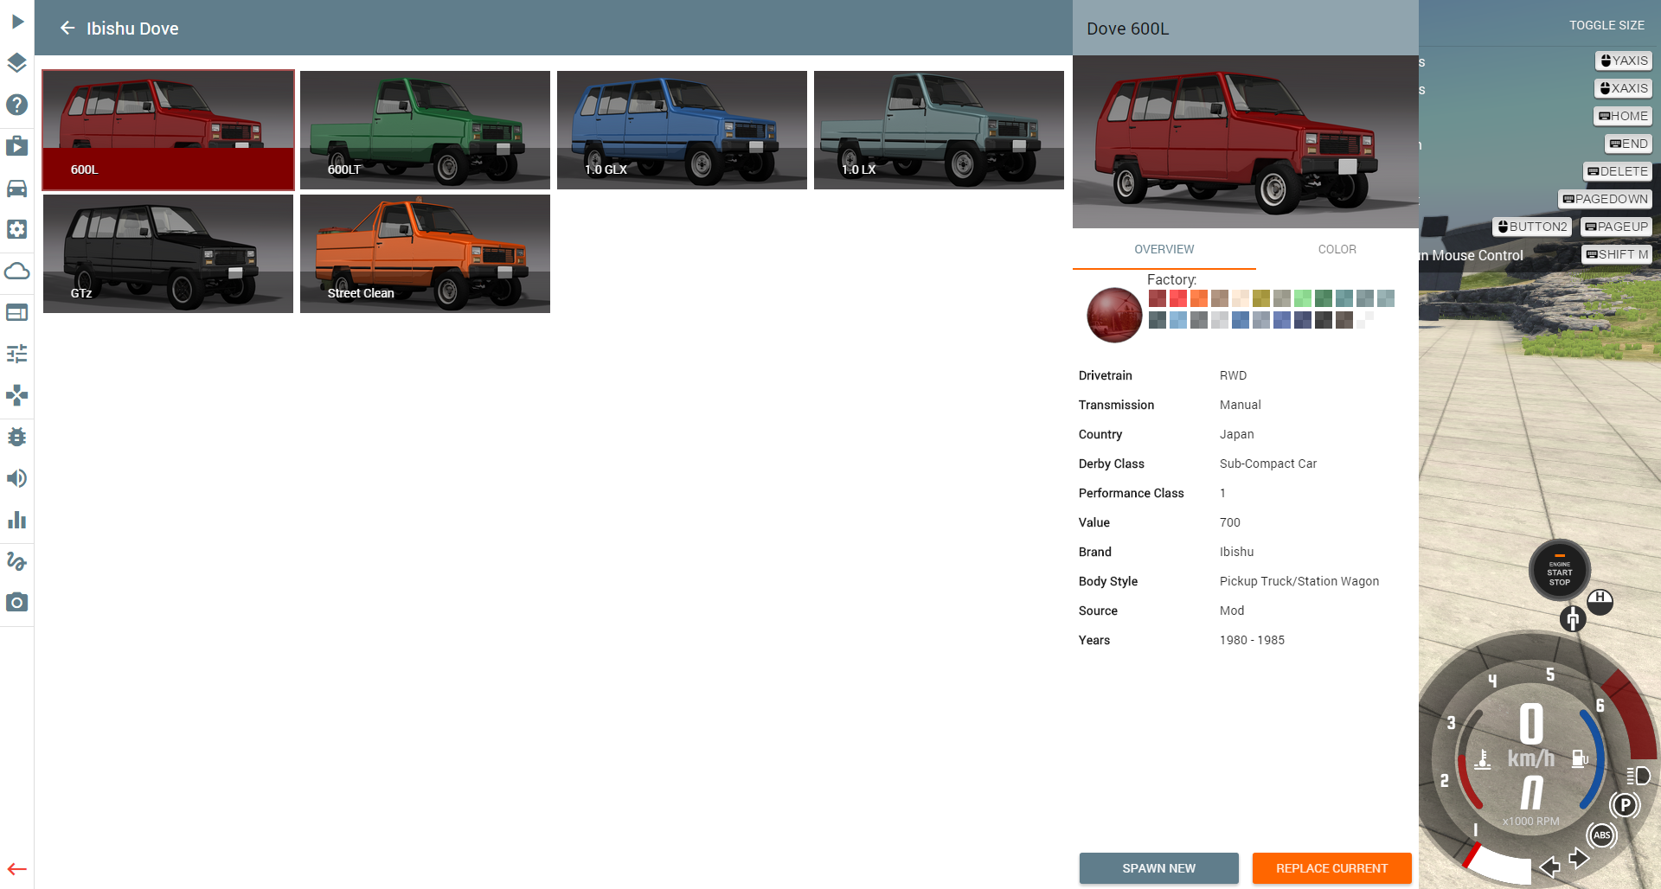Image resolution: width=1661 pixels, height=889 pixels.
Task: Click the squiggly path icon in sidebar
Action: [17, 561]
